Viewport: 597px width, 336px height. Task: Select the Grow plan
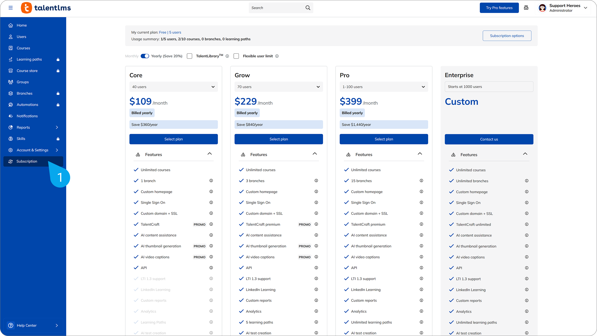279,139
